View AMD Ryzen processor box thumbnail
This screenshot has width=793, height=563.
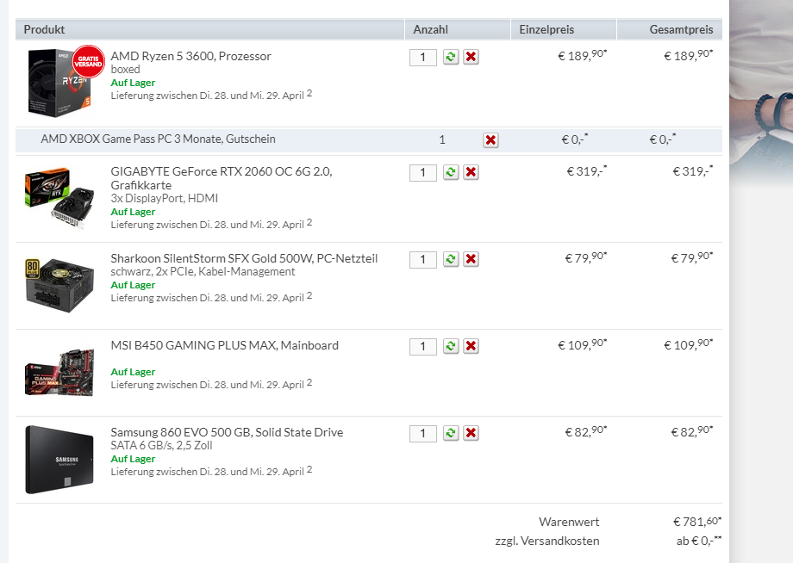(x=59, y=83)
